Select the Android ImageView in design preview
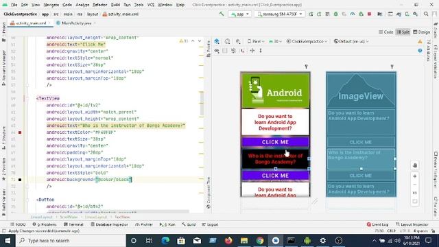The width and height of the screenshot is (439, 247). click(x=275, y=90)
